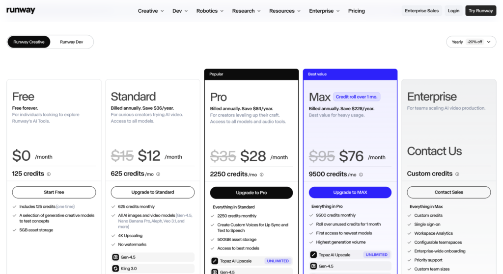Expand the Resources nav menu

[x=285, y=11]
